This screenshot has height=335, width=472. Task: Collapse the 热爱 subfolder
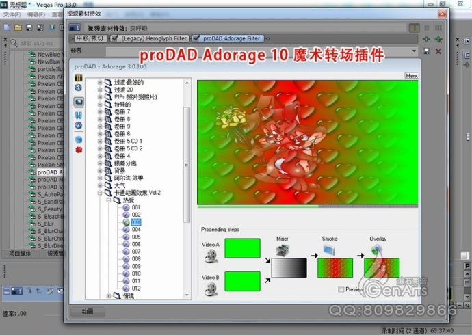point(109,200)
